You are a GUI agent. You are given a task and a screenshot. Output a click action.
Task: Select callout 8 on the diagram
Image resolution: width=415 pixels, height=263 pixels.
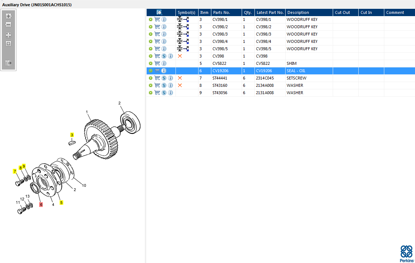[x=20, y=168]
